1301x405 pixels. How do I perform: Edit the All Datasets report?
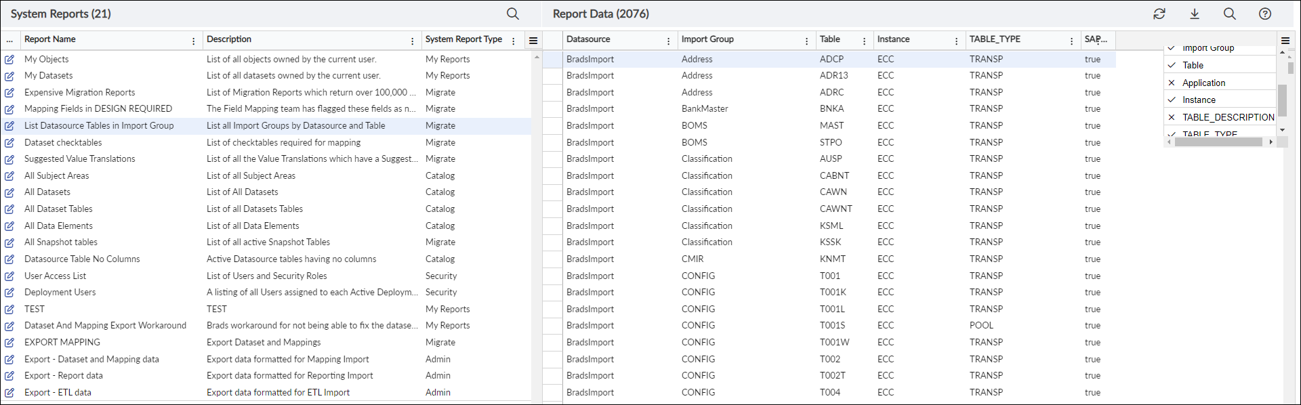pyautogui.click(x=9, y=192)
